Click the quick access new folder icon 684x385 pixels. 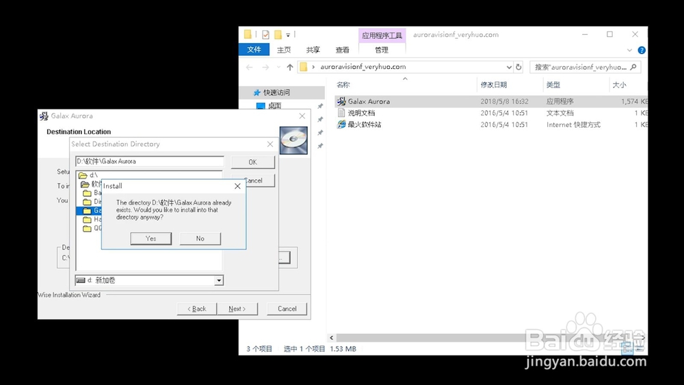point(278,34)
